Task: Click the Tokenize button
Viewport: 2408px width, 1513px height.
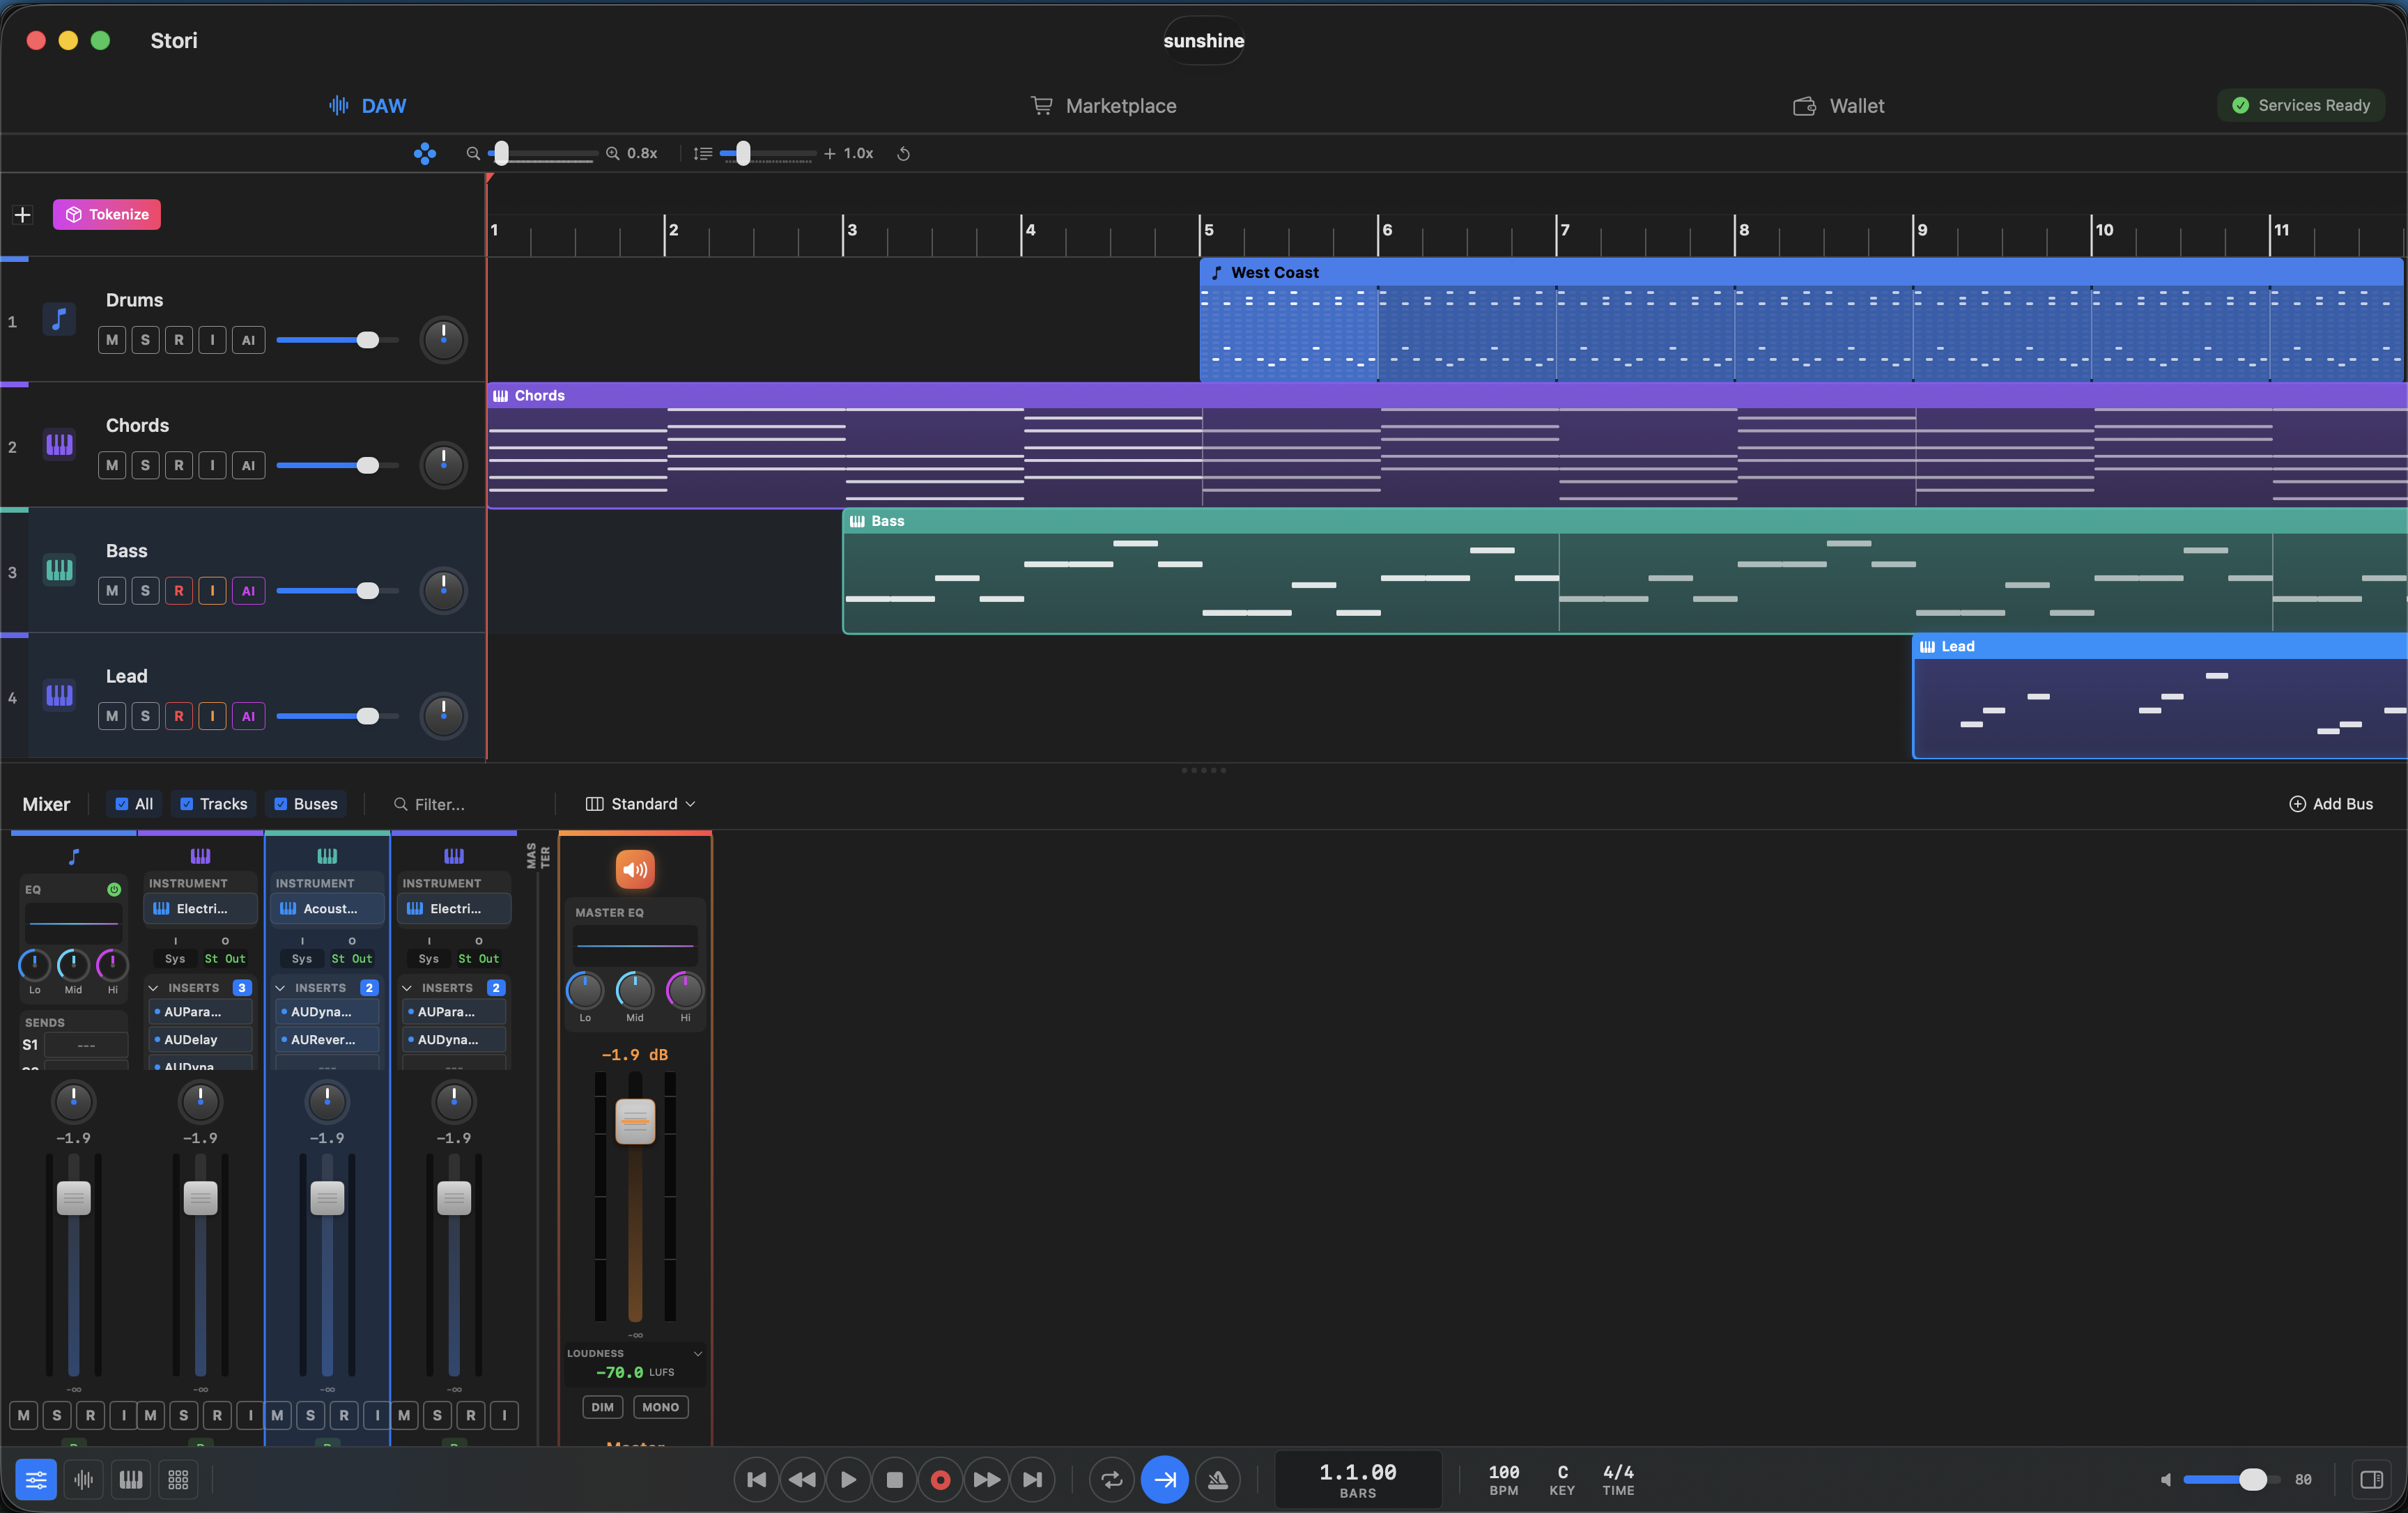Action: (x=106, y=214)
